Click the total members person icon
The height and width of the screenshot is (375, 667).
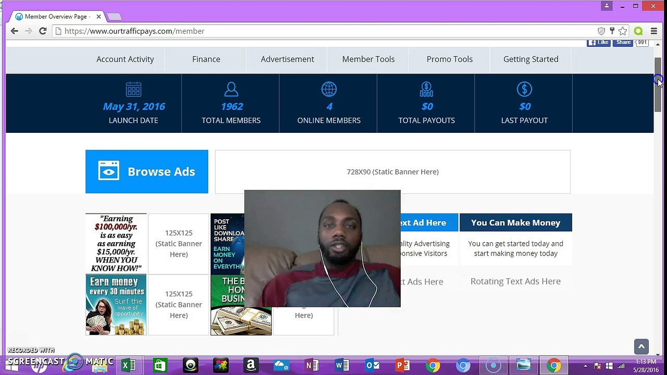pyautogui.click(x=231, y=90)
